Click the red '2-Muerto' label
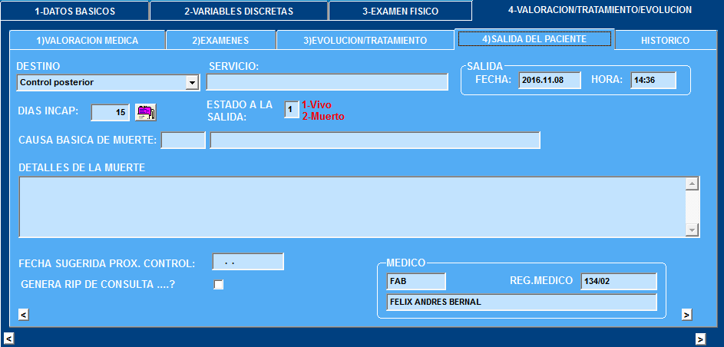724x347 pixels. coord(323,116)
